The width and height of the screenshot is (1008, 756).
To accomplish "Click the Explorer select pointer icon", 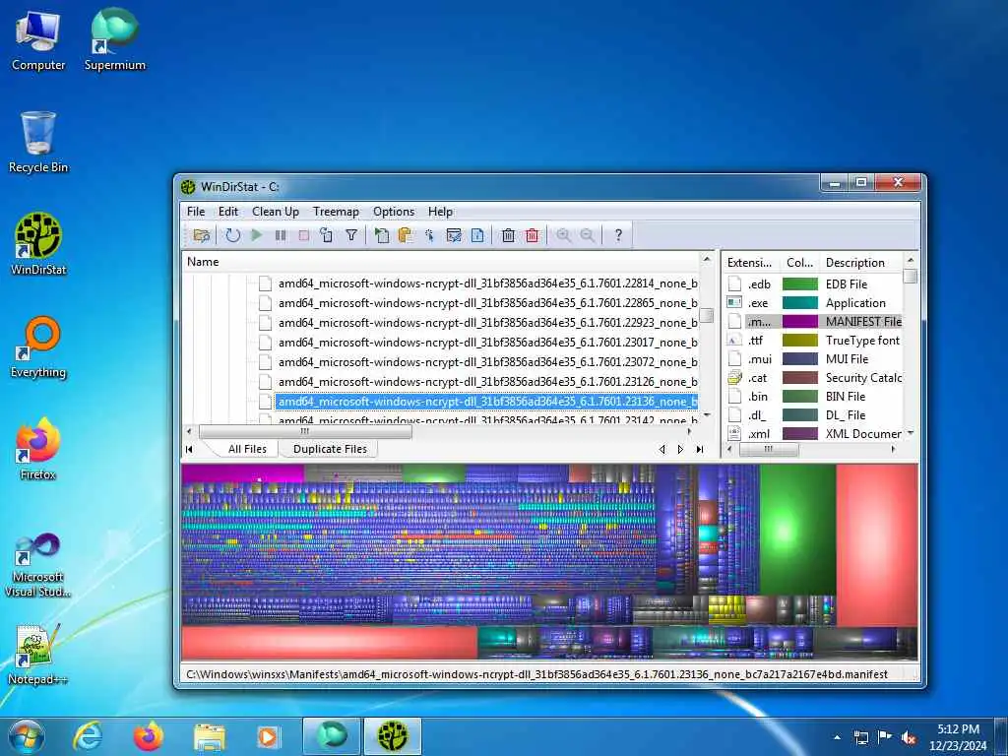I will [x=429, y=235].
